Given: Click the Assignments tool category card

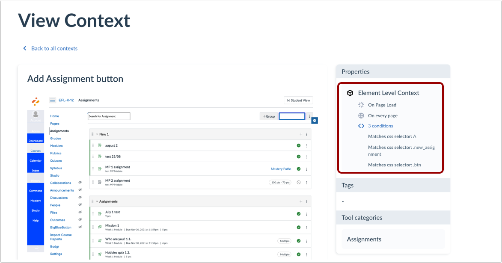Looking at the screenshot, I should 393,239.
